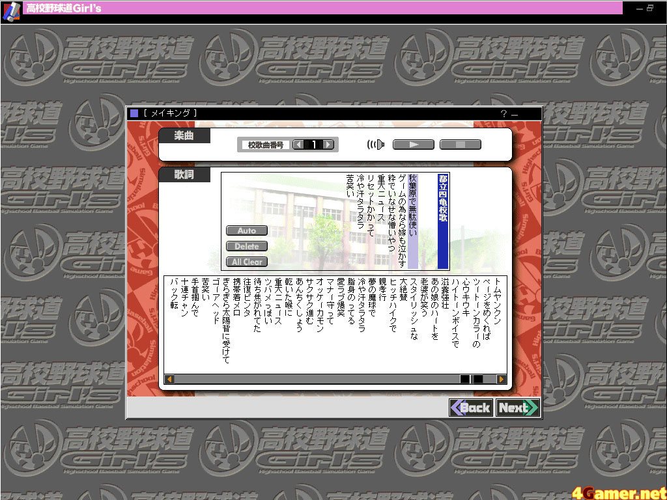Choose phrase ヒッチハイクで from the list

tap(393, 305)
